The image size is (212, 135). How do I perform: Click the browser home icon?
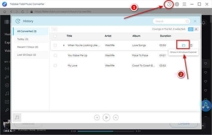5,12
